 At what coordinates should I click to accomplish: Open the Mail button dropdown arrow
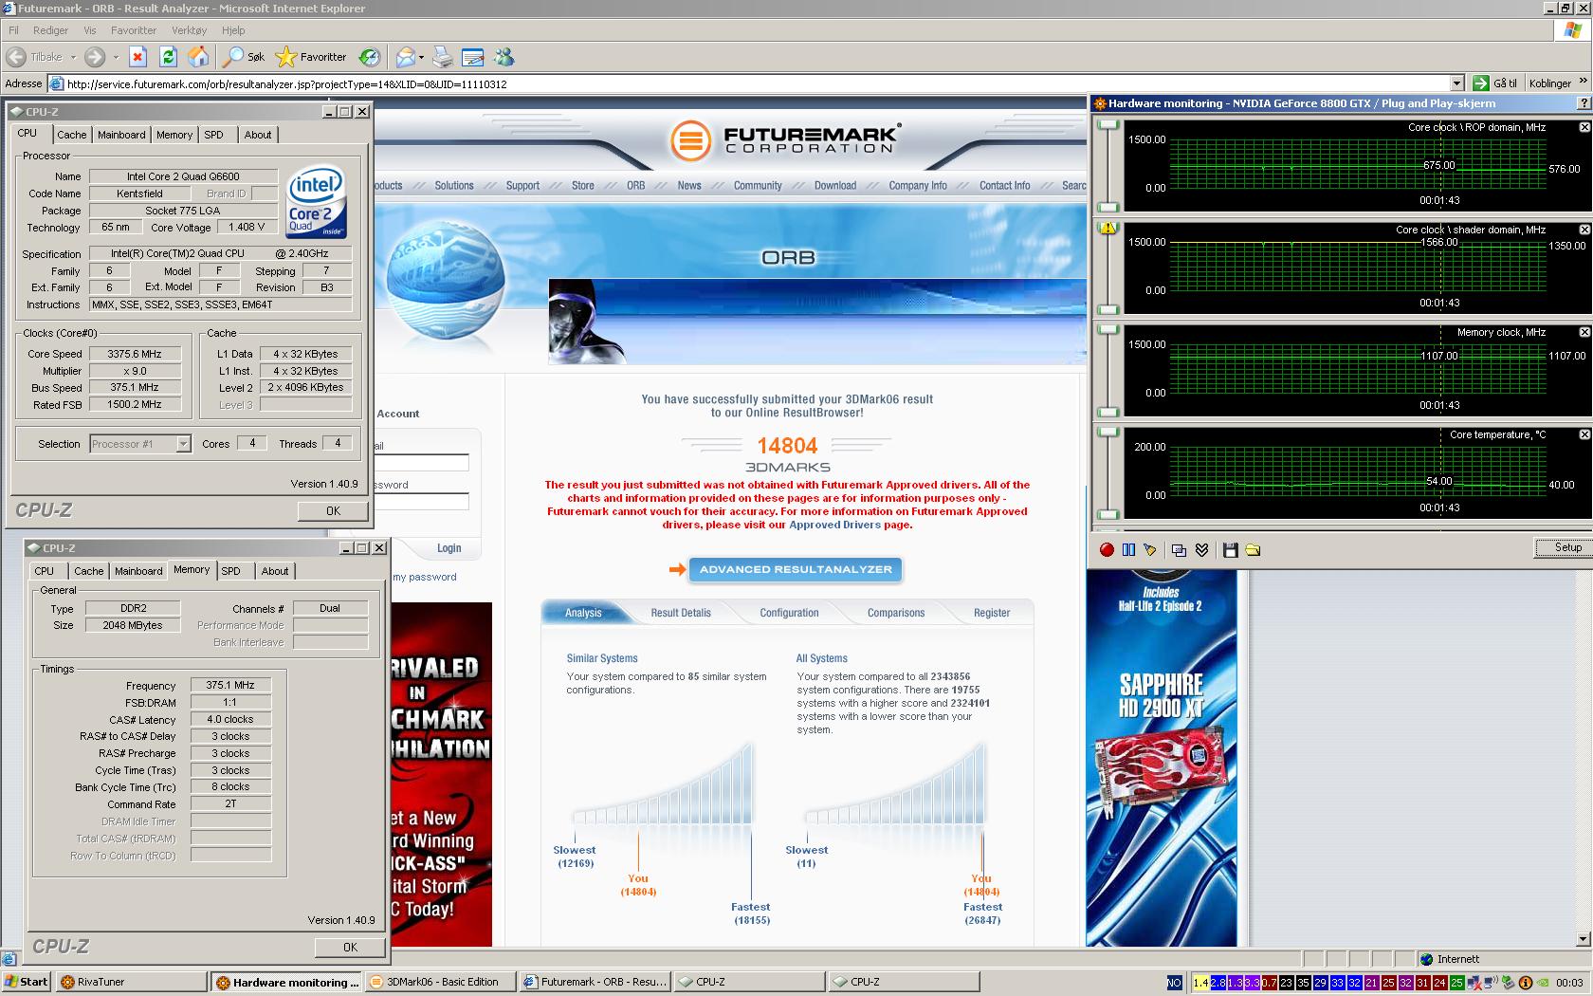421,57
